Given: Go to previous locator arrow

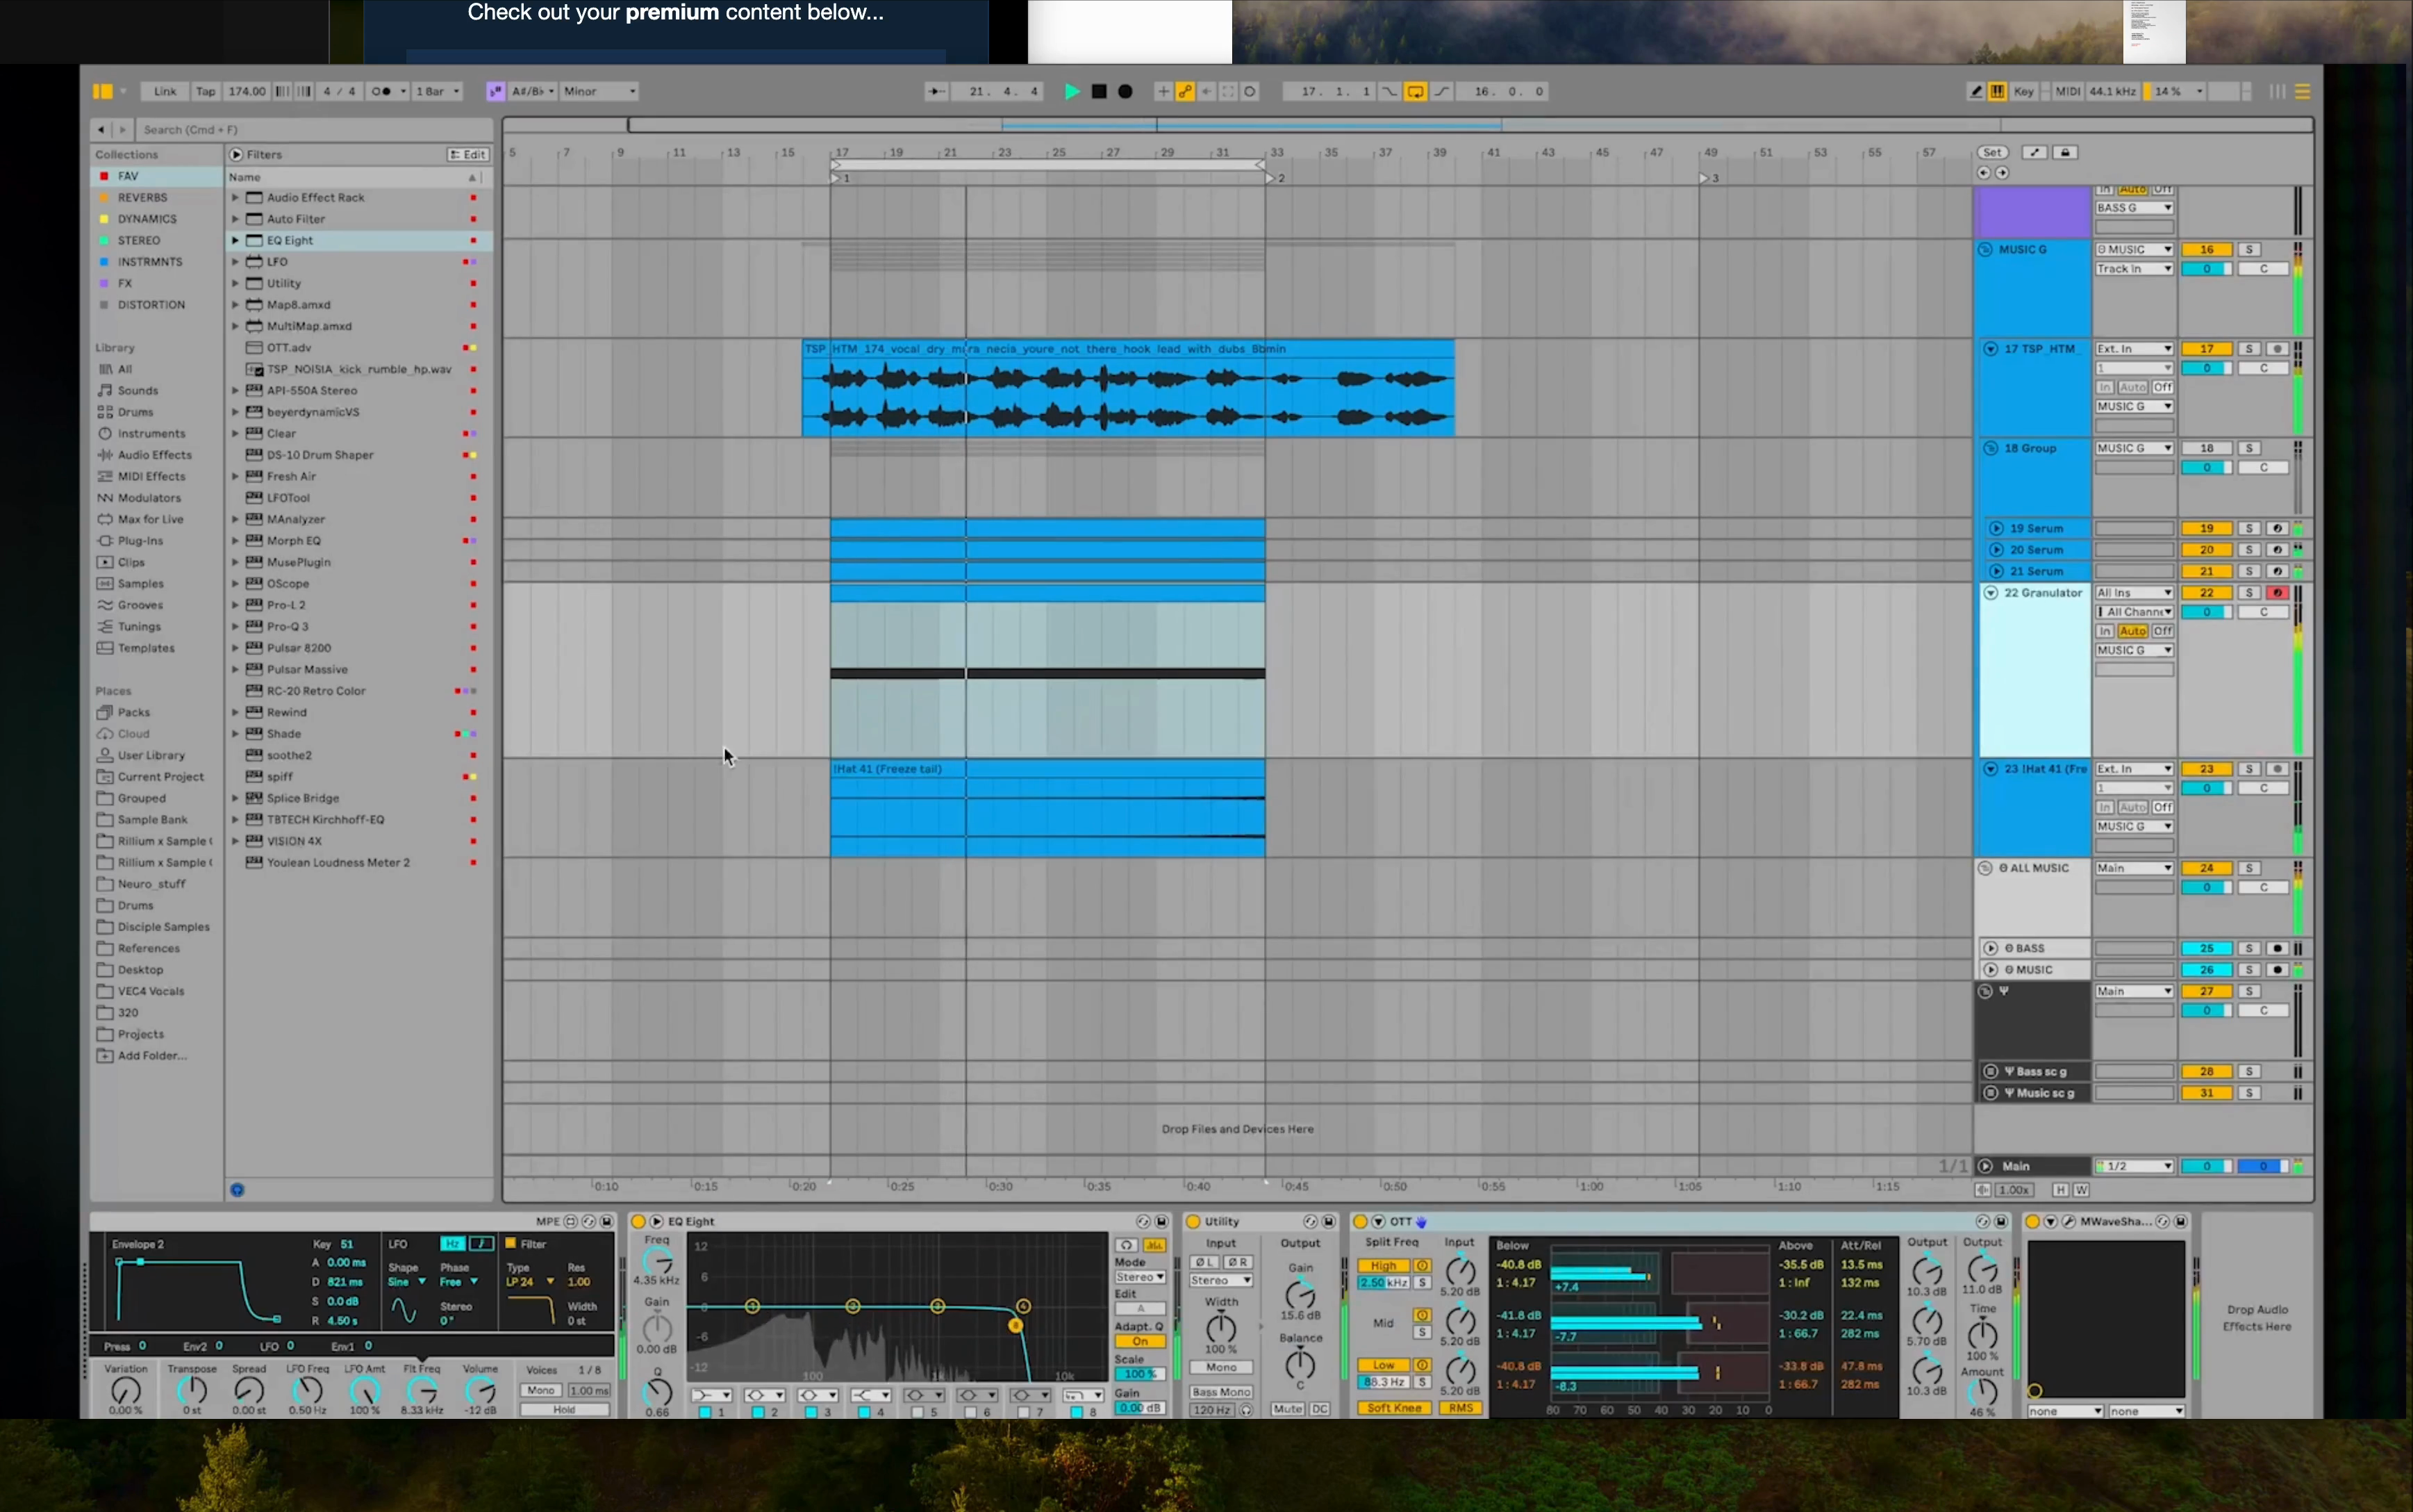Looking at the screenshot, I should pos(1983,172).
